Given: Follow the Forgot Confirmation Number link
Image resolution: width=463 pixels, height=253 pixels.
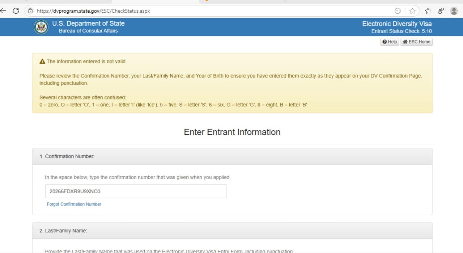Looking at the screenshot, I should tap(74, 204).
